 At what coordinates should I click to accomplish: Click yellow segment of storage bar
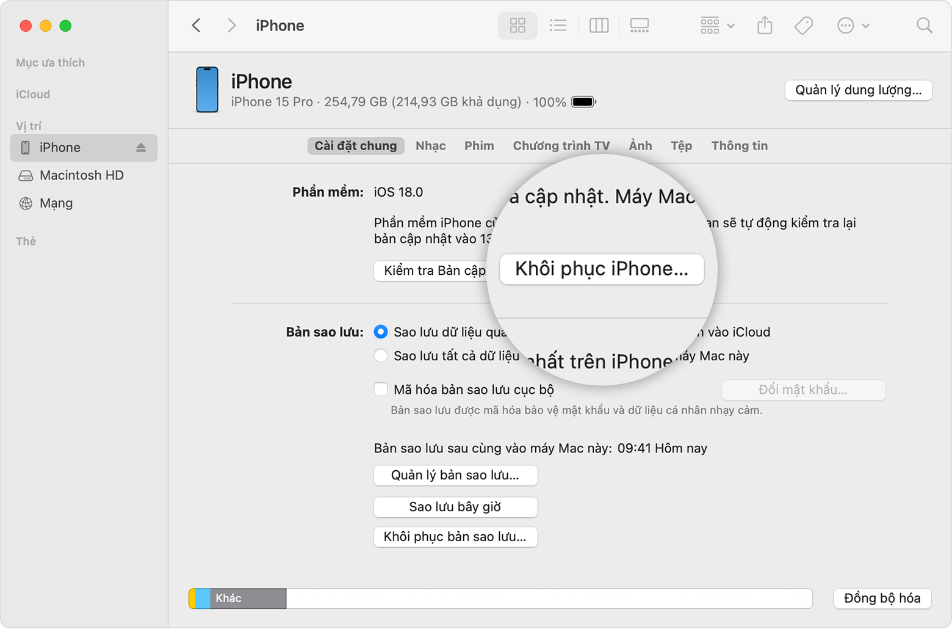(192, 598)
